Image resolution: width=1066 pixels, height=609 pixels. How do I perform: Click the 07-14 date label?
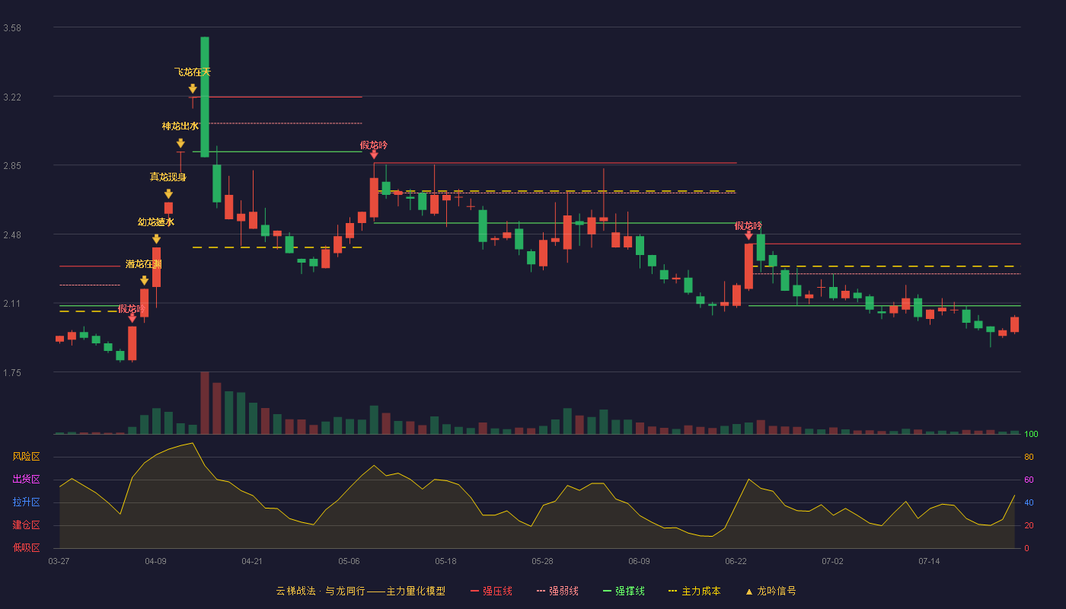(x=929, y=561)
